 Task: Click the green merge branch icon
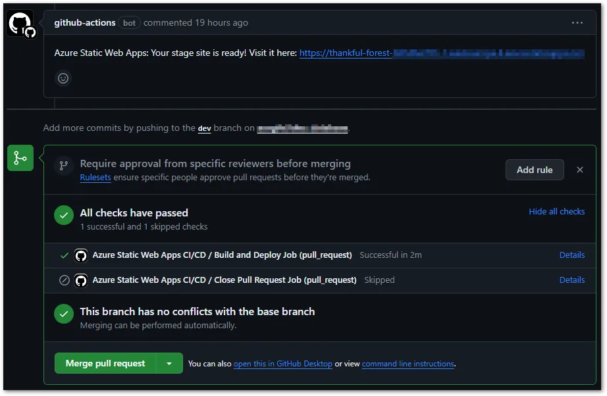point(20,158)
